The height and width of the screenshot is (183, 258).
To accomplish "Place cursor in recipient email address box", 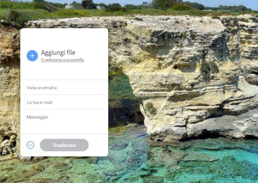I will click(64, 88).
